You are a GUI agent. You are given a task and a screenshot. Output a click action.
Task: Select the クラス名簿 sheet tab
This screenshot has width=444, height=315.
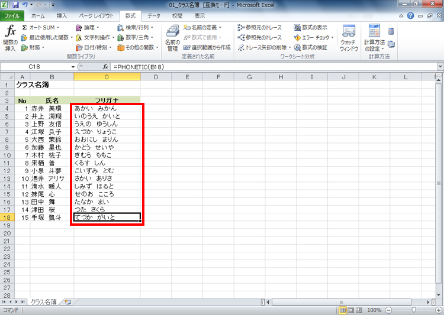(43, 302)
